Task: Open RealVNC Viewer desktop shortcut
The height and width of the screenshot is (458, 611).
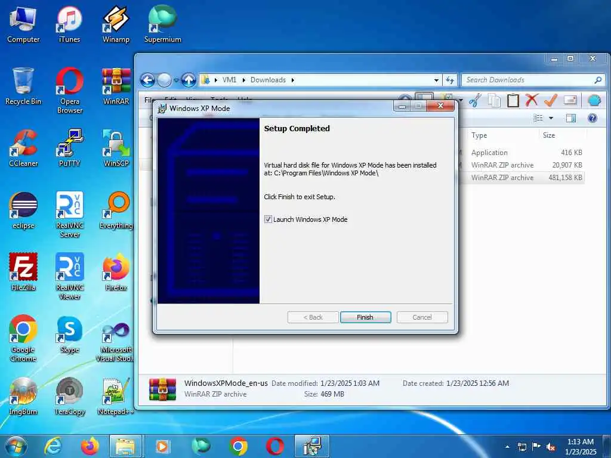Action: pyautogui.click(x=69, y=277)
